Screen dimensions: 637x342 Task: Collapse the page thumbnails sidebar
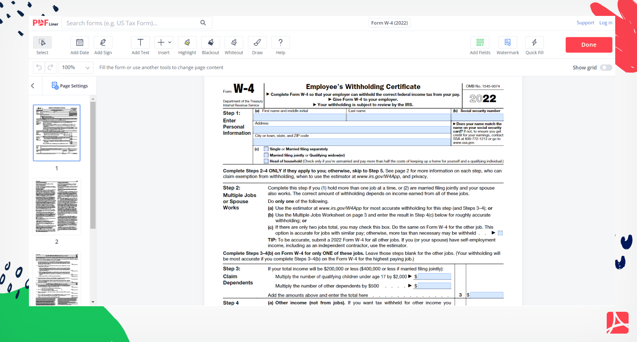33,86
